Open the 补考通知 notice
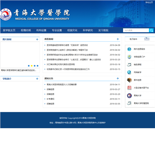The image size is (155, 155). click(x=50, y=99)
